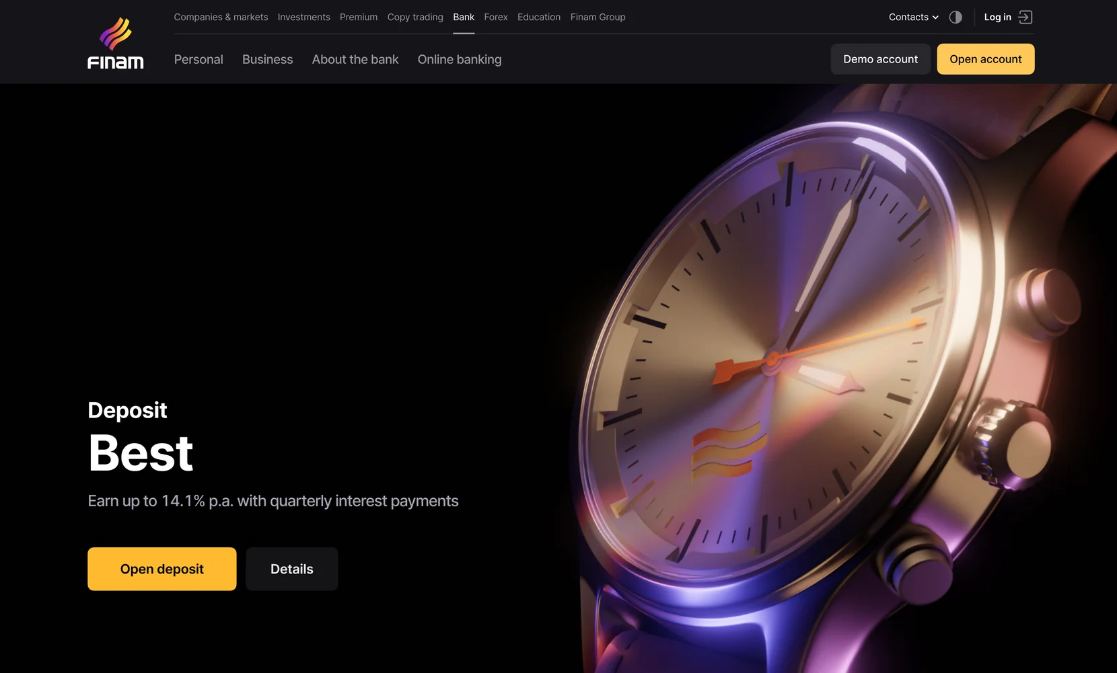Screen dimensions: 1117x673
Task: Open Finam Group link
Action: point(598,17)
